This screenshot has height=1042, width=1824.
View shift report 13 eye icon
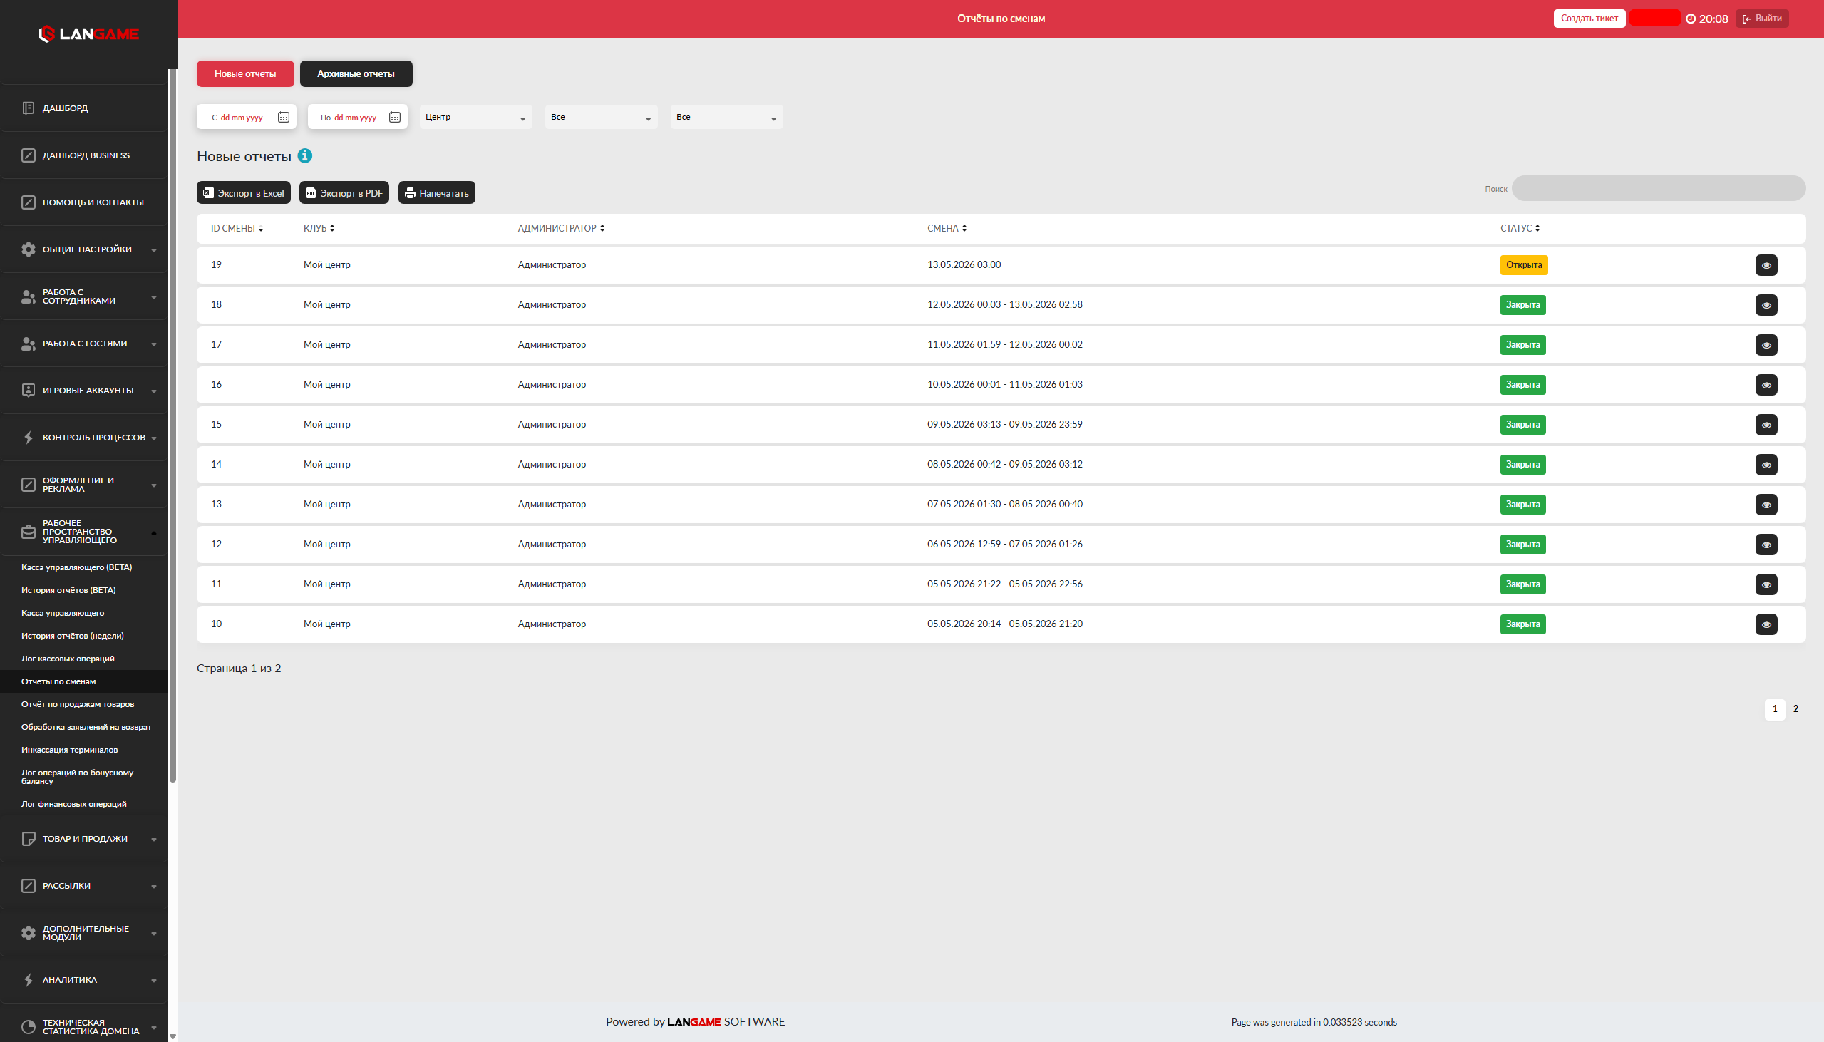(1766, 505)
